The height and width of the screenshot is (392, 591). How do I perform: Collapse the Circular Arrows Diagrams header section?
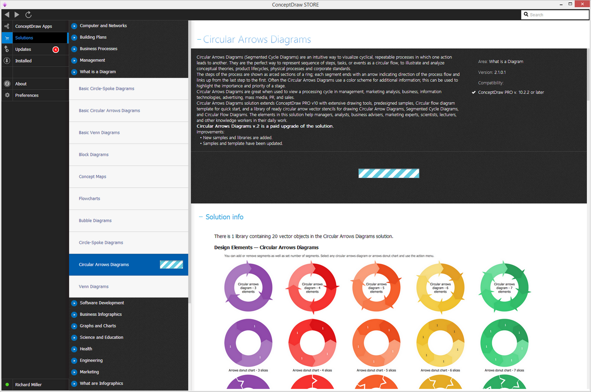tap(199, 40)
